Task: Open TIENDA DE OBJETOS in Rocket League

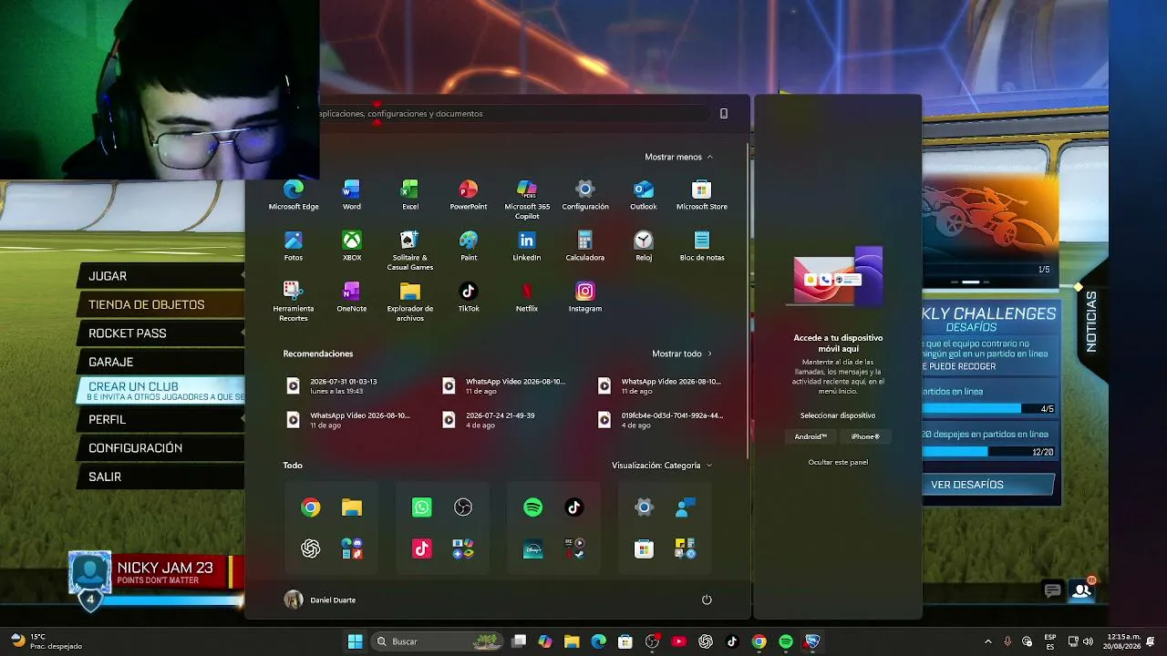Action: tap(162, 304)
